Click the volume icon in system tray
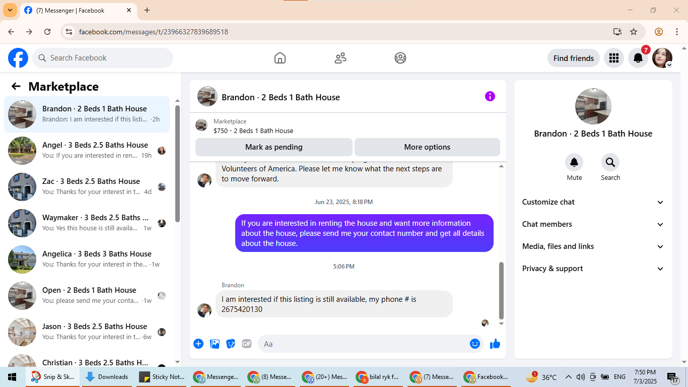The height and width of the screenshot is (387, 688). [x=580, y=377]
